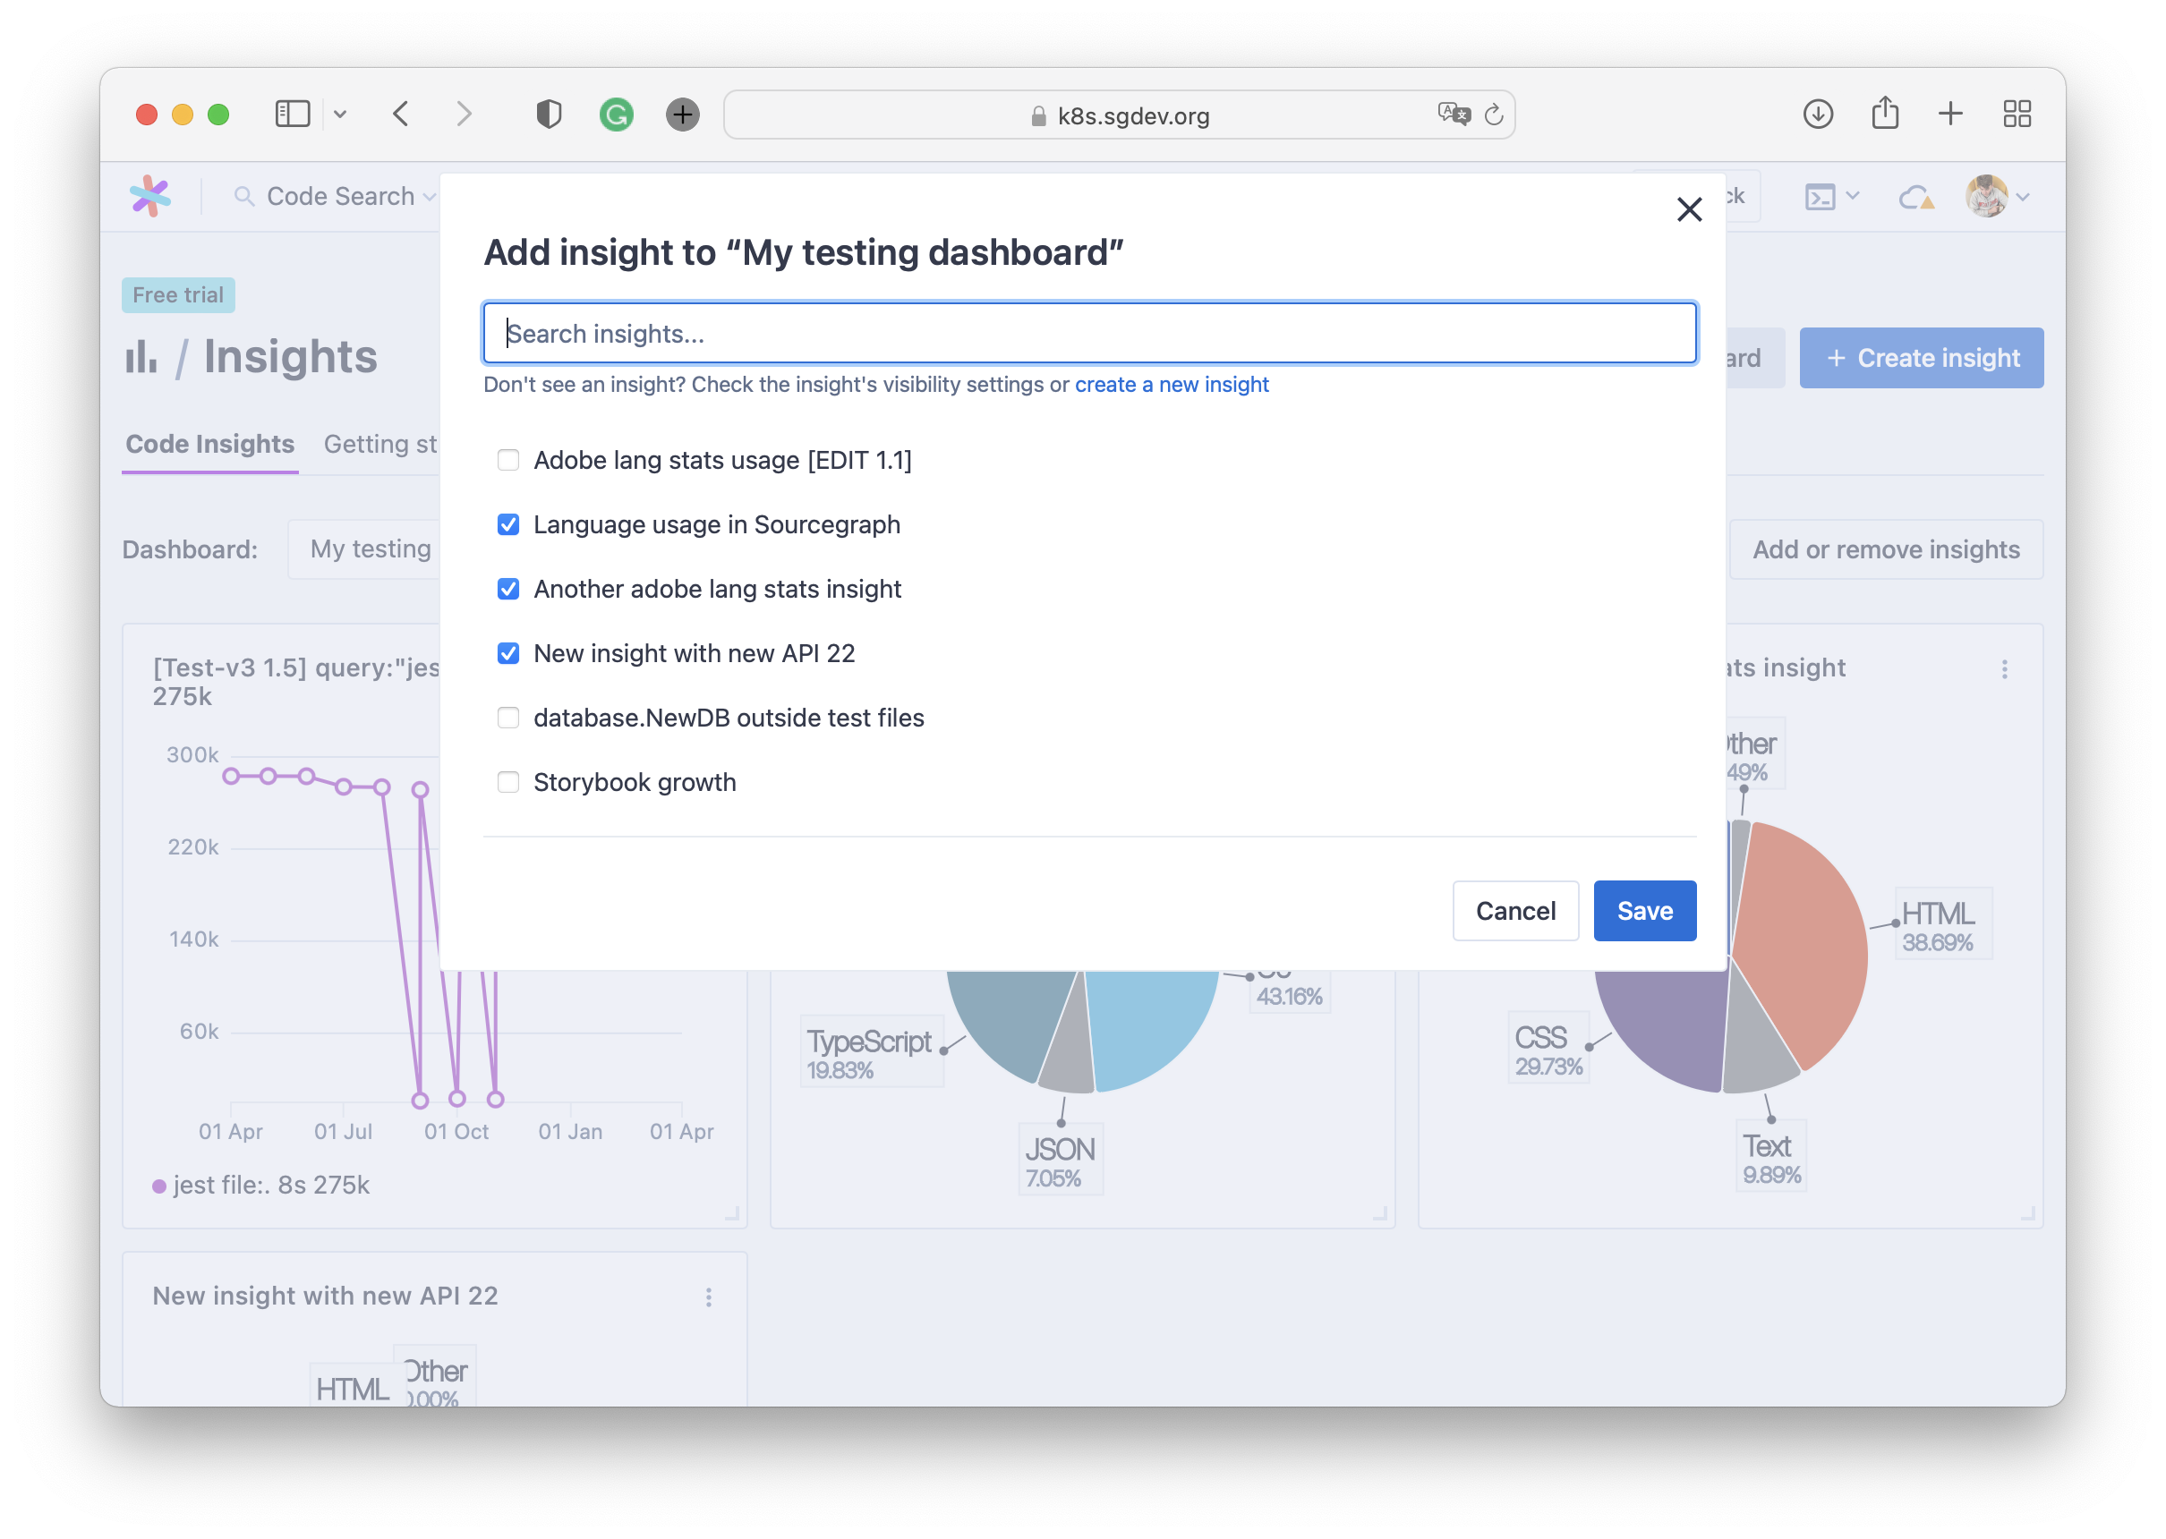Check Adobe lang stats usage [EDIT 1.1]

point(508,460)
